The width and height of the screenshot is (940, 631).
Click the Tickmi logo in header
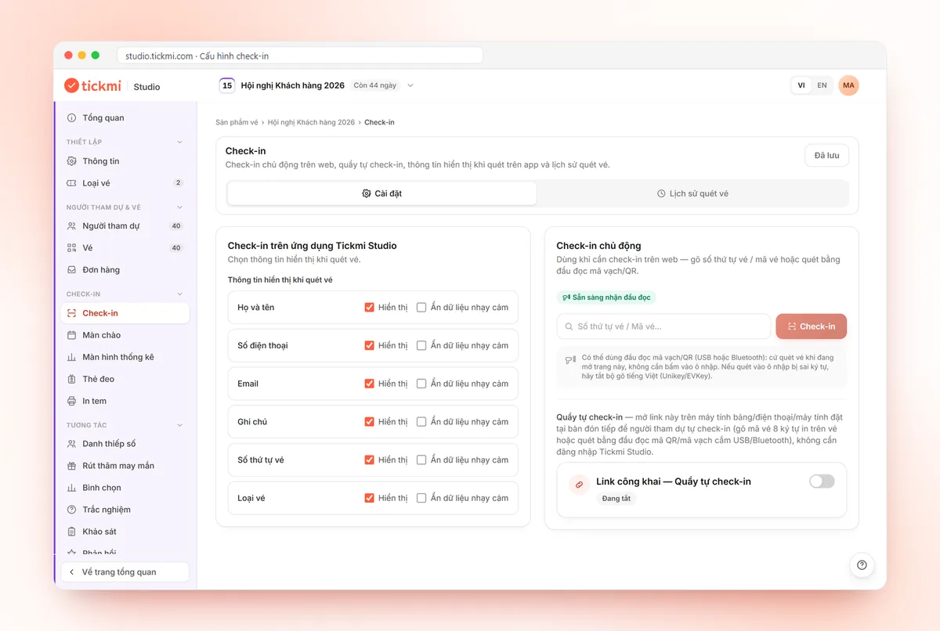click(92, 85)
